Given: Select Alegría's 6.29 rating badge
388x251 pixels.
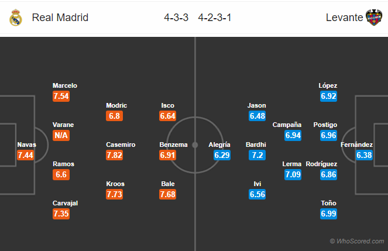Looking at the screenshot, I should (x=219, y=155).
